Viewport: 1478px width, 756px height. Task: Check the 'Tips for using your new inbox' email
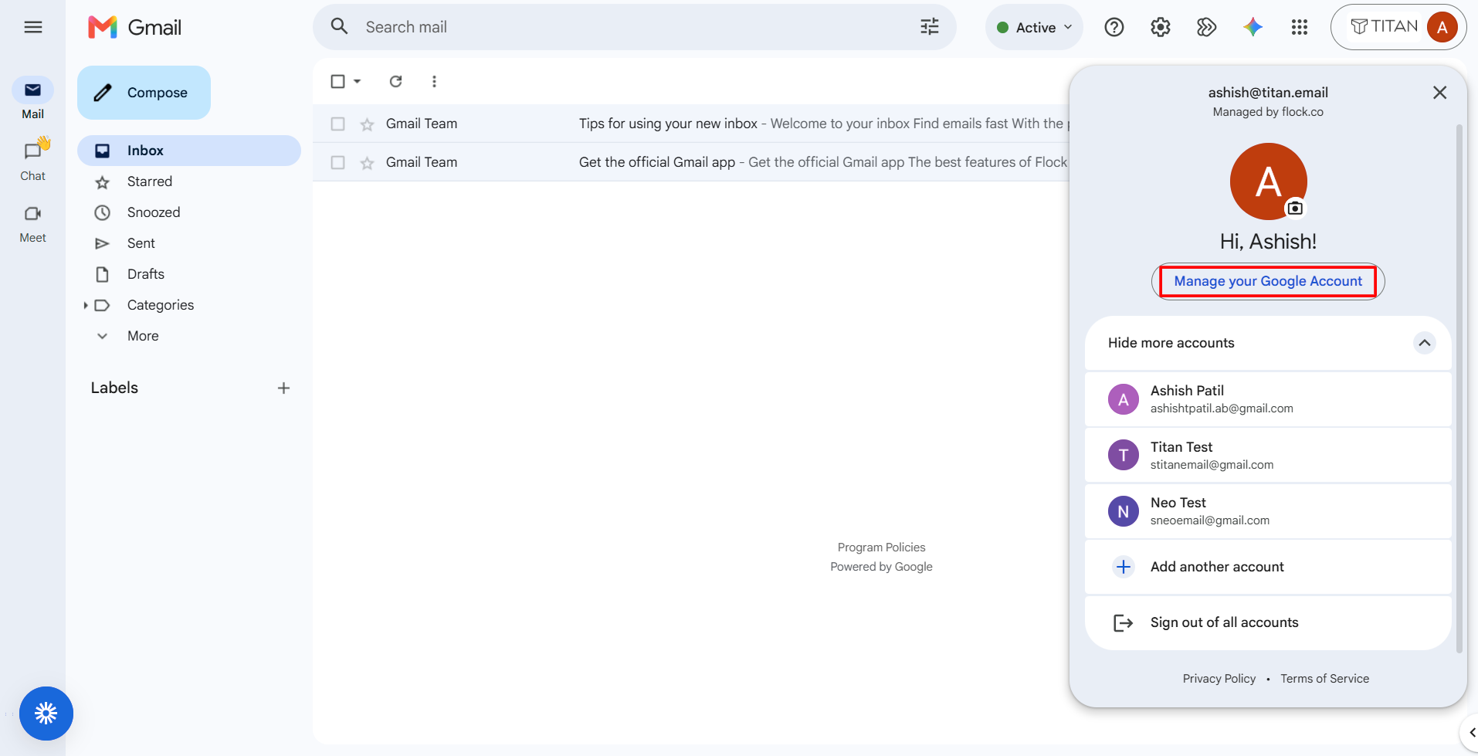(x=337, y=124)
